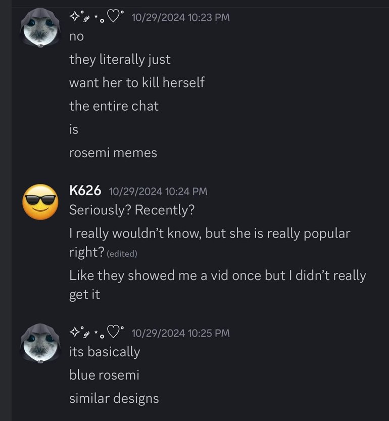Select the message 'similar designs'
The height and width of the screenshot is (421, 389).
(114, 398)
